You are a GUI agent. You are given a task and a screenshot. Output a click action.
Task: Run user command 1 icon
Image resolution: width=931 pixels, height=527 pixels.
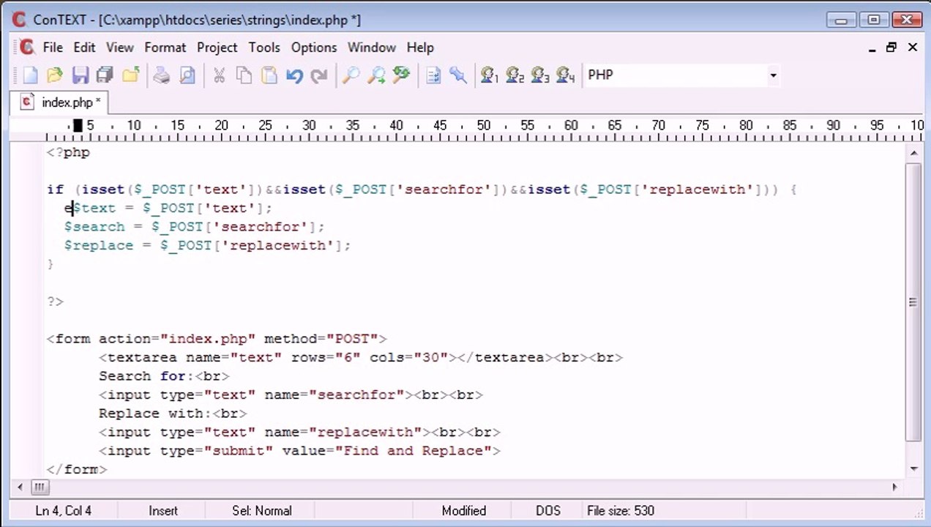click(490, 75)
